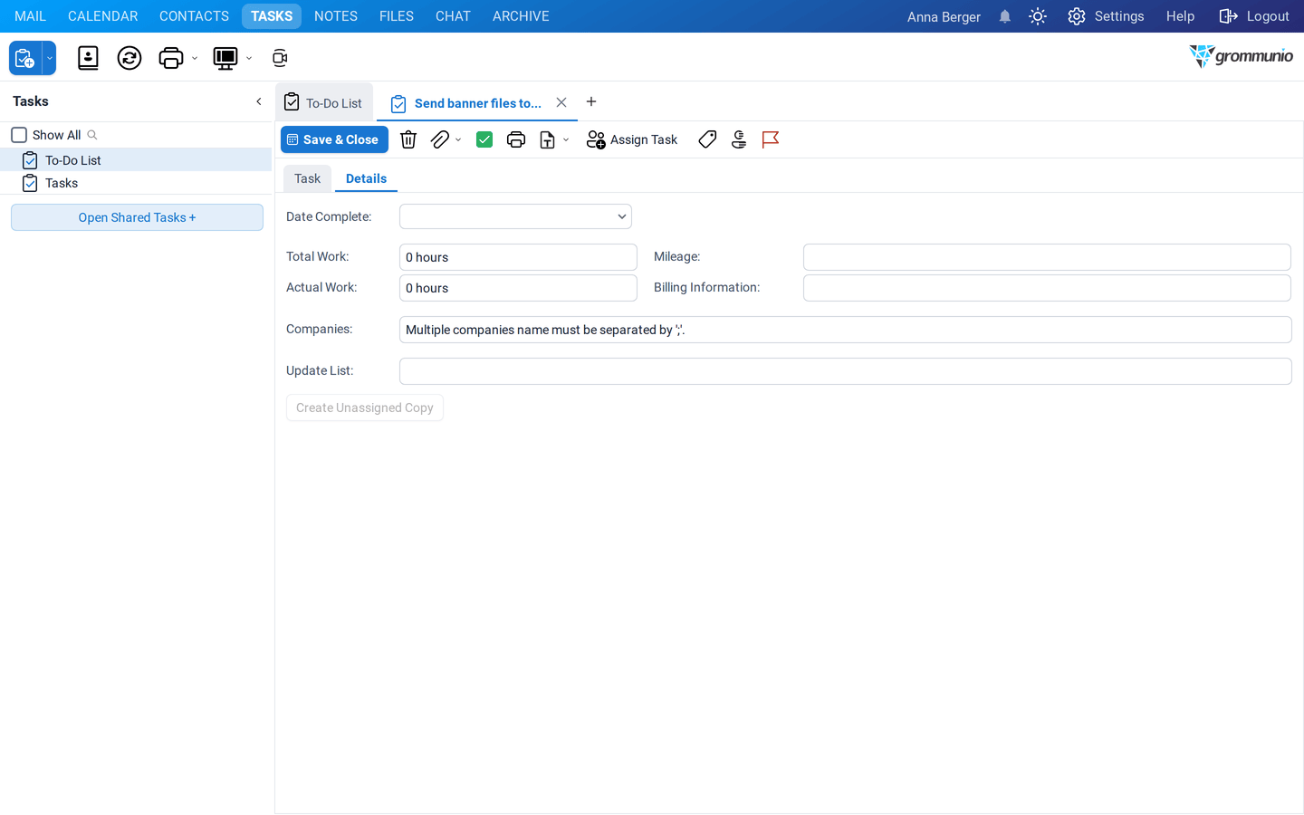
Task: Click Save & Close button
Action: pyautogui.click(x=334, y=139)
